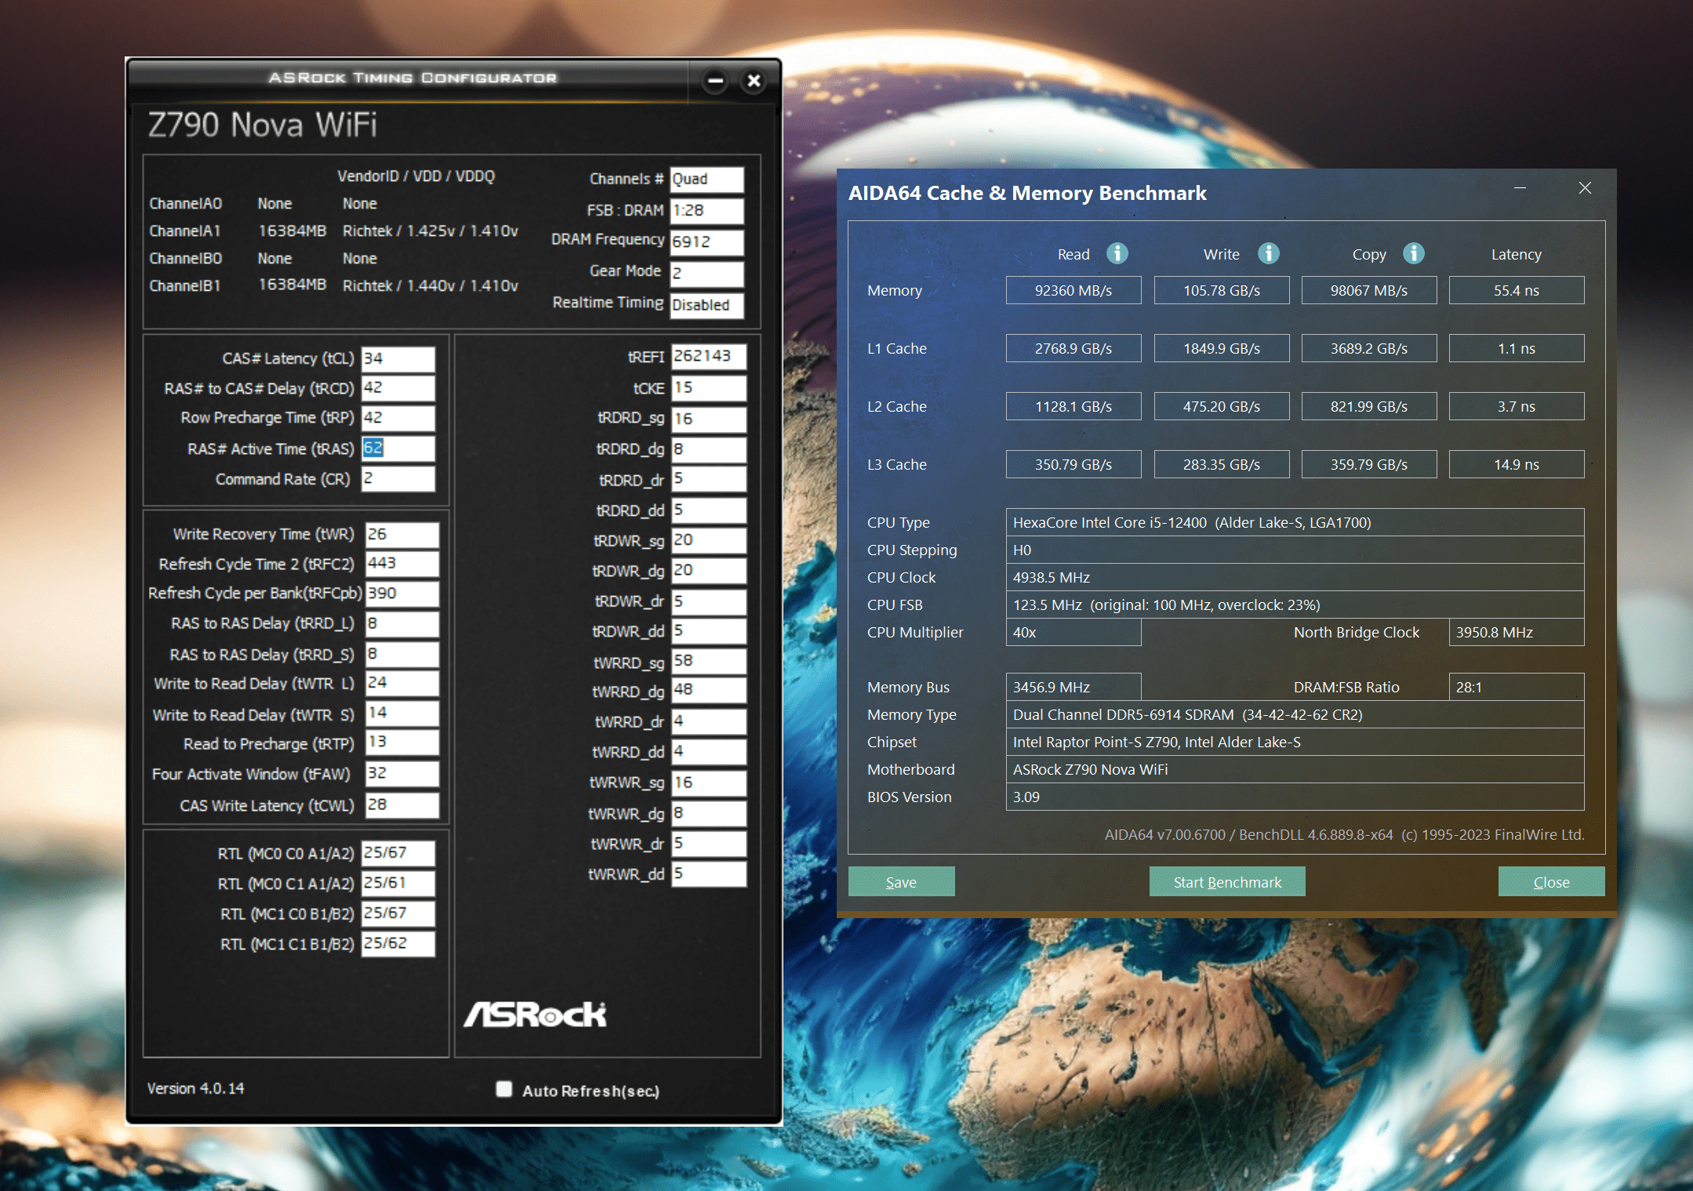This screenshot has height=1191, width=1693.
Task: Click the Copy info icon in AIDA64
Action: [x=1413, y=254]
